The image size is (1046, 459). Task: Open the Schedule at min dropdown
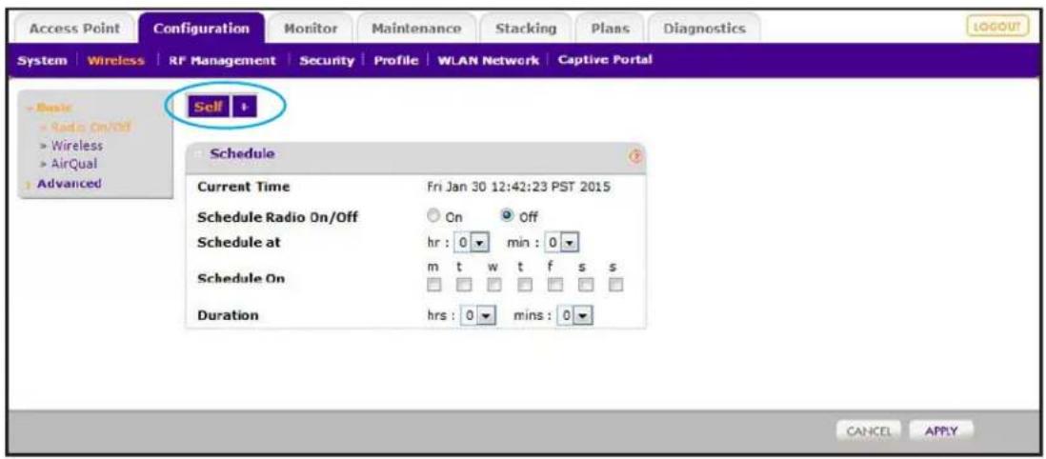pos(563,242)
